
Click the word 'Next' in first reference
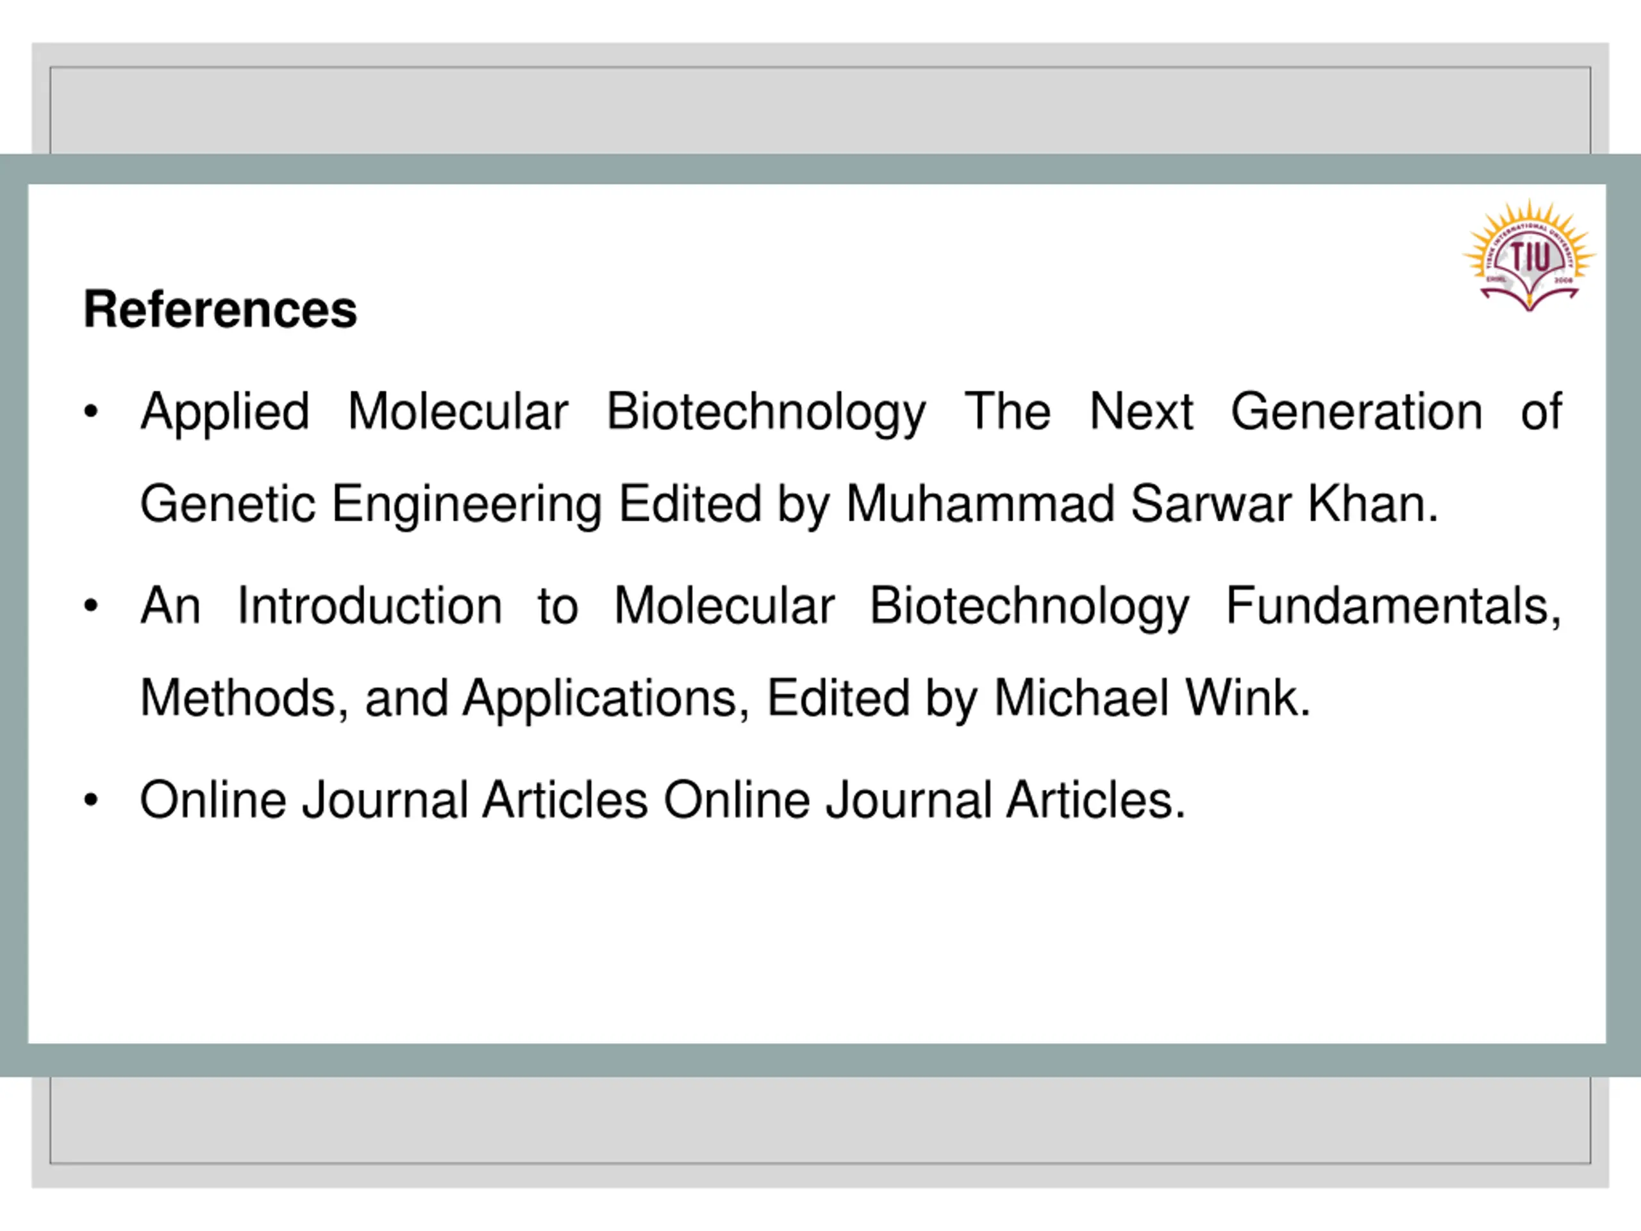(1141, 412)
